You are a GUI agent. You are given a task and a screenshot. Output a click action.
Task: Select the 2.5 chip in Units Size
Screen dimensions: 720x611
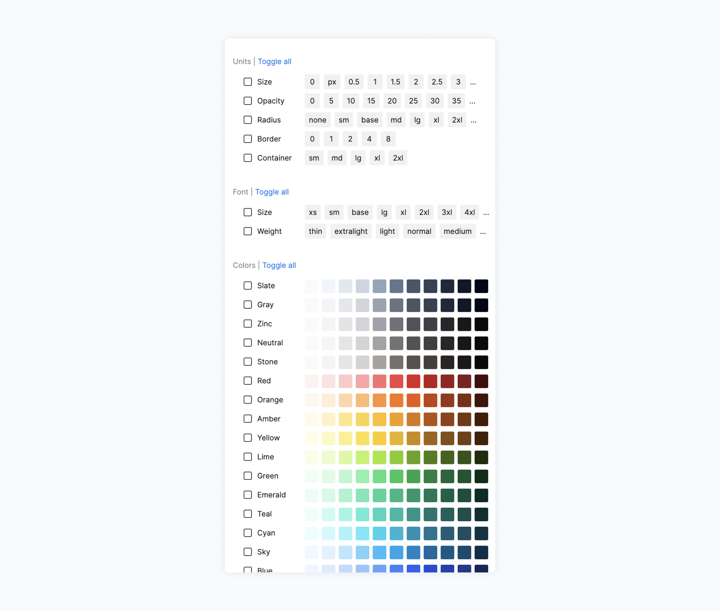pyautogui.click(x=437, y=82)
